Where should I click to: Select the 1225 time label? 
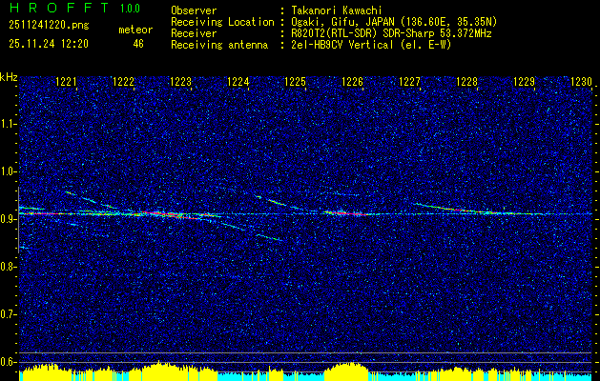click(296, 82)
